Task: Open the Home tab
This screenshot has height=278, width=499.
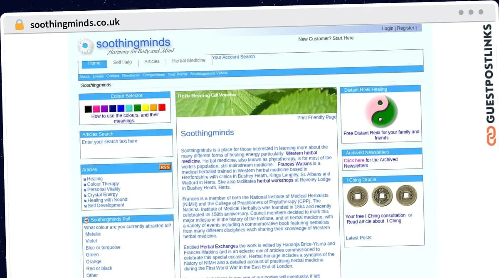Action: [x=94, y=63]
